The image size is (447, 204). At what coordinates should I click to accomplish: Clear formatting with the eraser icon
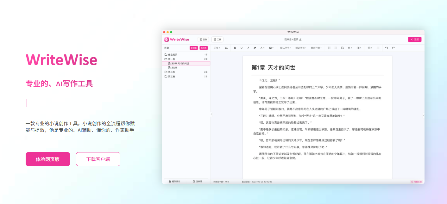255,48
